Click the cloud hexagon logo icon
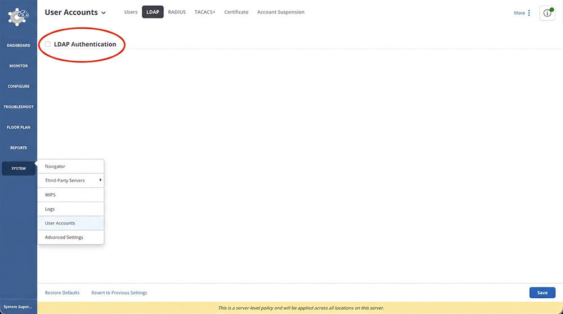The height and width of the screenshot is (314, 563). click(19, 16)
